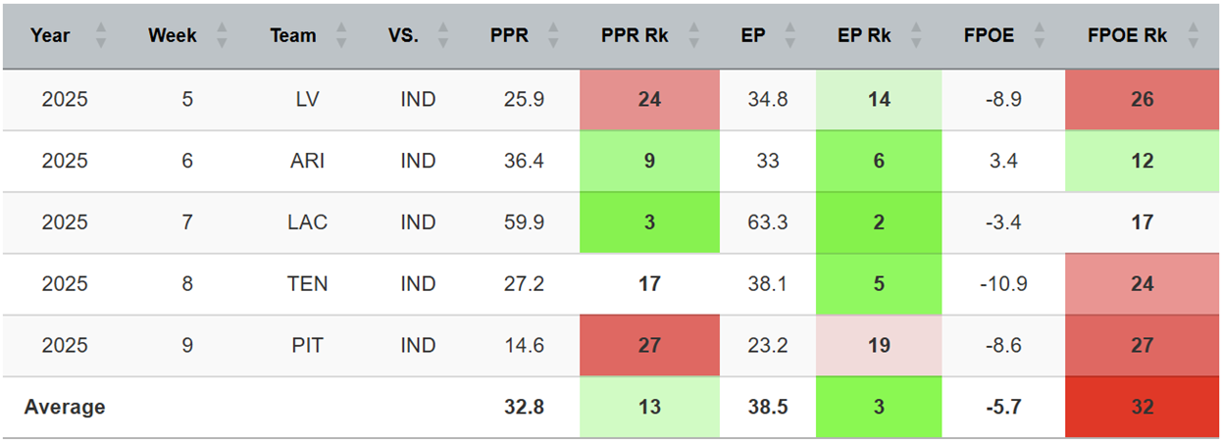The width and height of the screenshot is (1223, 440).
Task: Click the PIT team cell
Action: click(308, 345)
